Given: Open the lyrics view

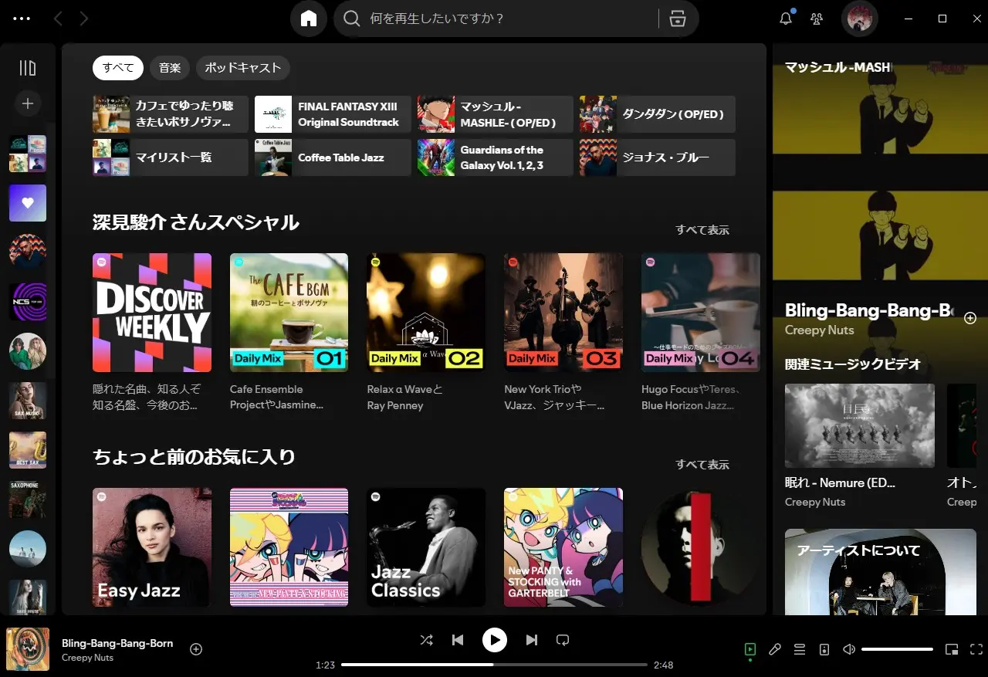Looking at the screenshot, I should pos(775,649).
